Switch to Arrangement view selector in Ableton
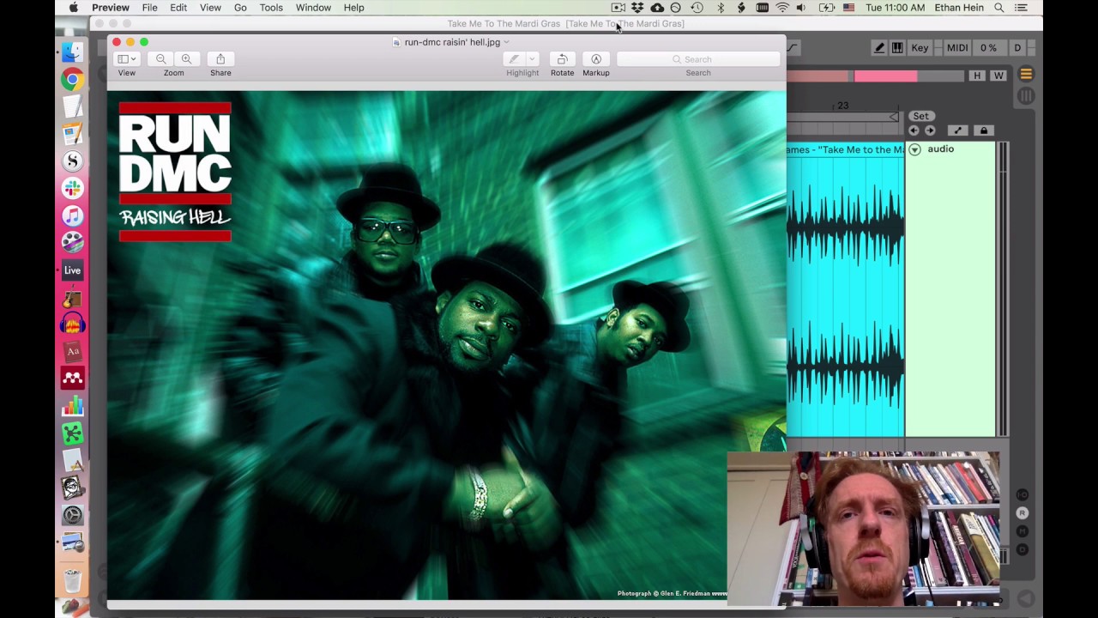Screen dimensions: 1098x618 tap(1026, 74)
